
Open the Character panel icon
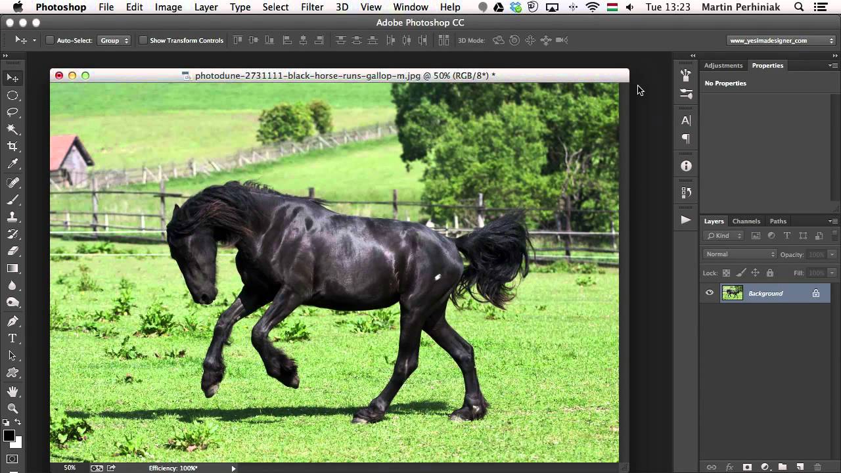686,120
